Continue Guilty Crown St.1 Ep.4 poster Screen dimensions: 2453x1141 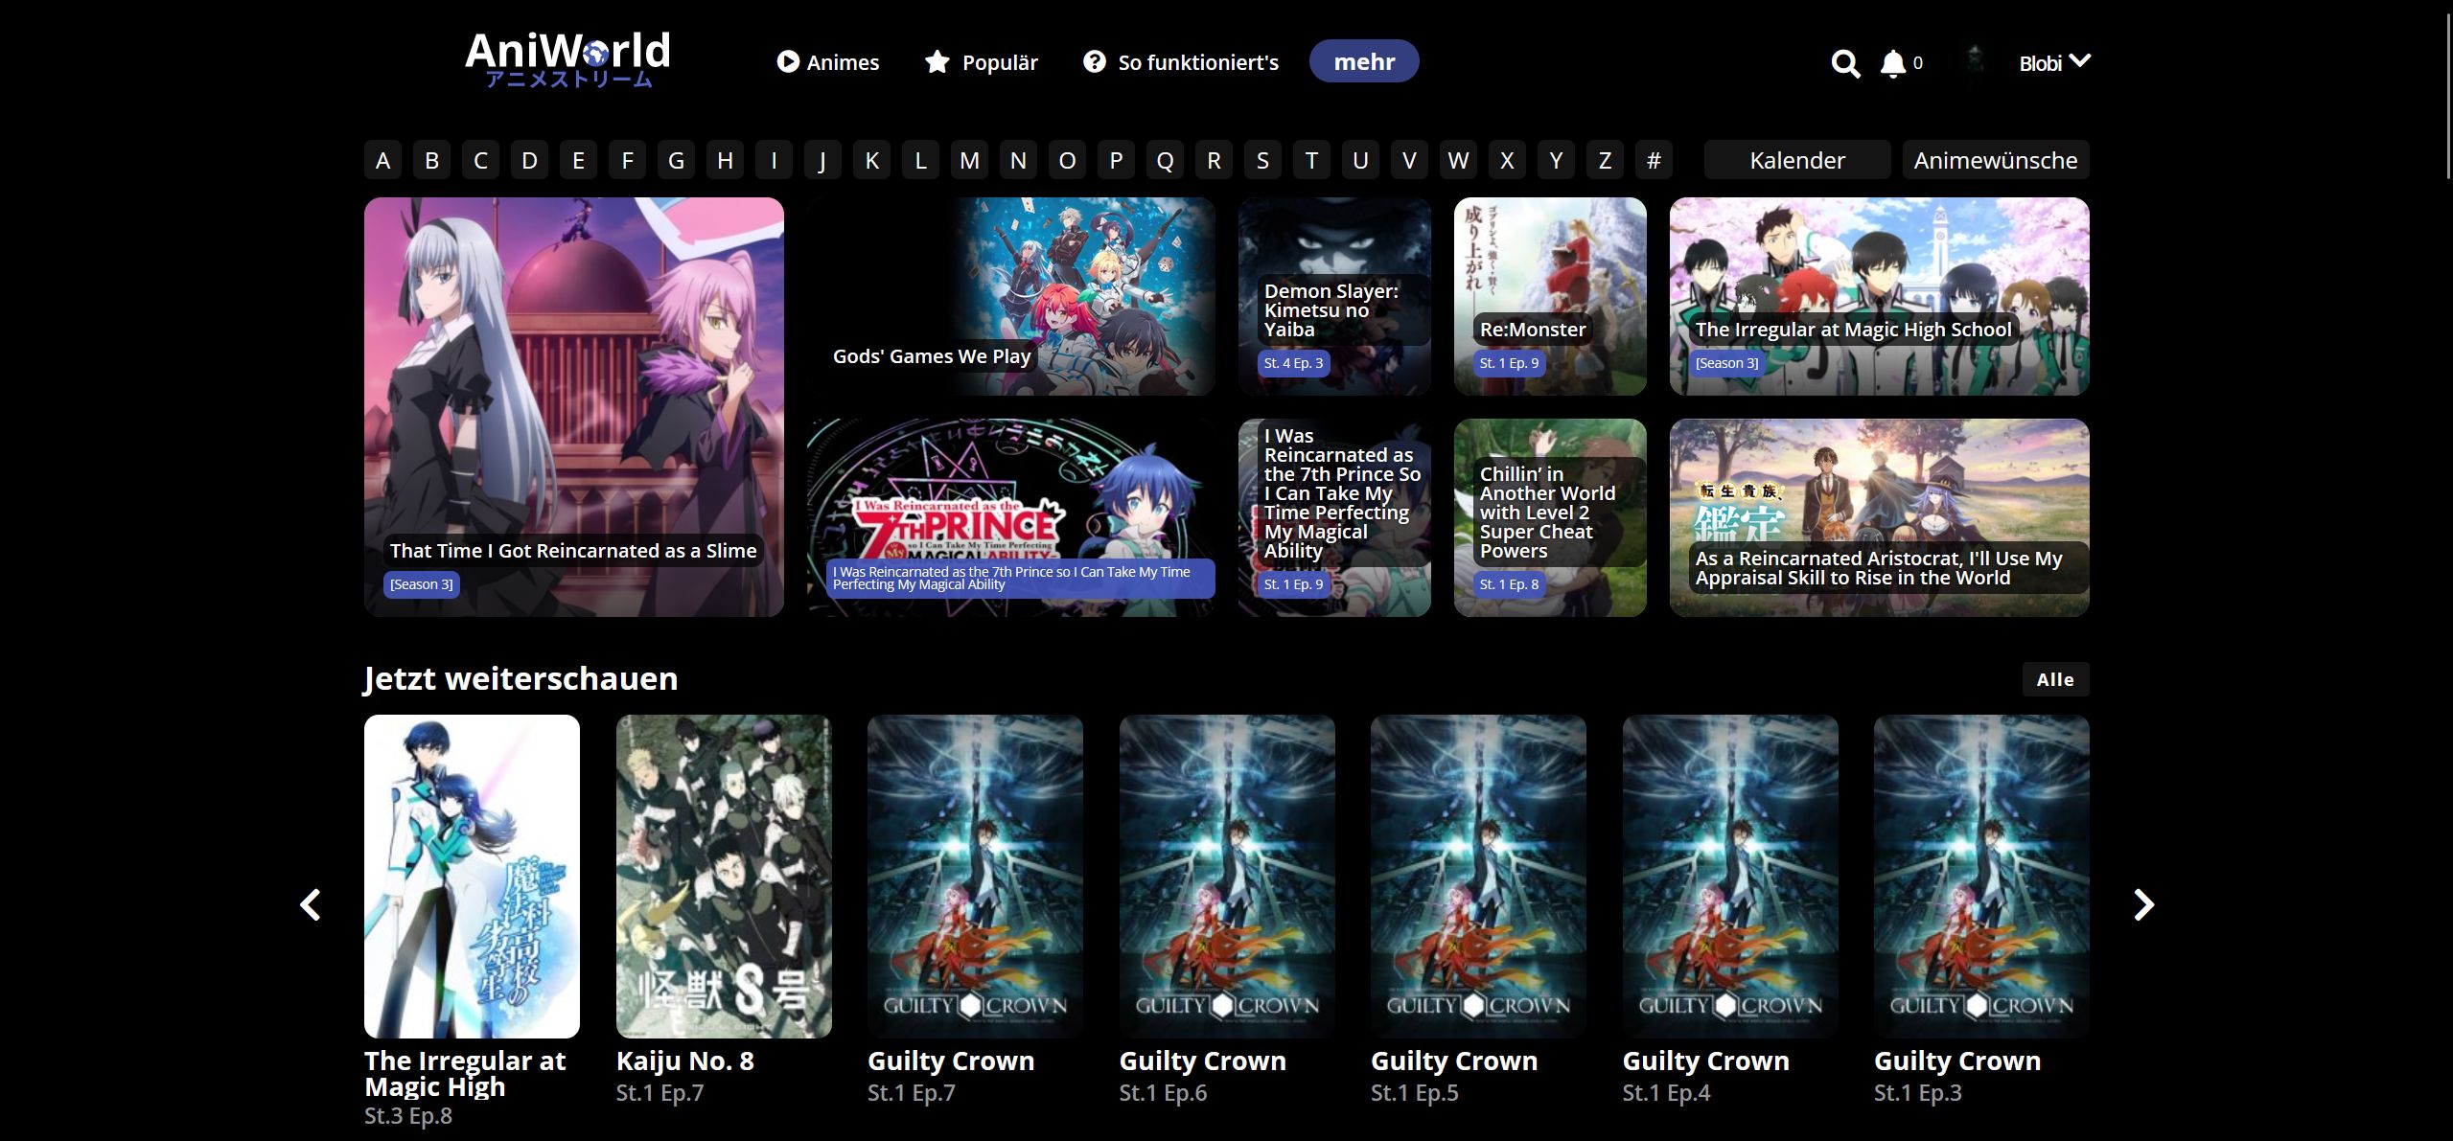click(x=1730, y=876)
